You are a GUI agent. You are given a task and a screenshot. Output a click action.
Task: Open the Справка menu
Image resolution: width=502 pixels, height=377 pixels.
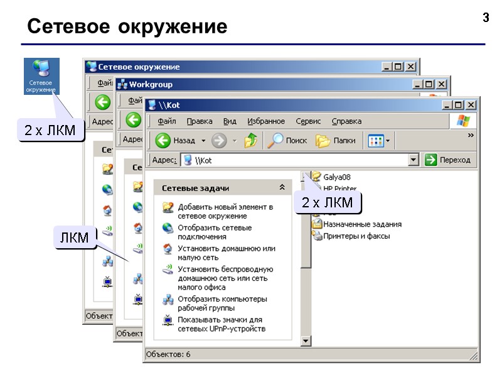[x=346, y=121]
